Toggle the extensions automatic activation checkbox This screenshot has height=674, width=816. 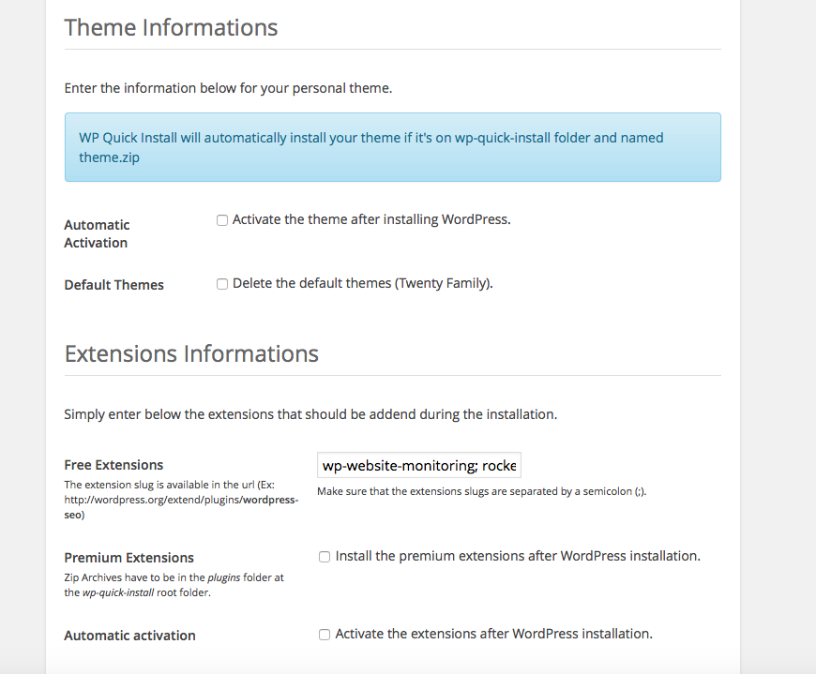[325, 635]
